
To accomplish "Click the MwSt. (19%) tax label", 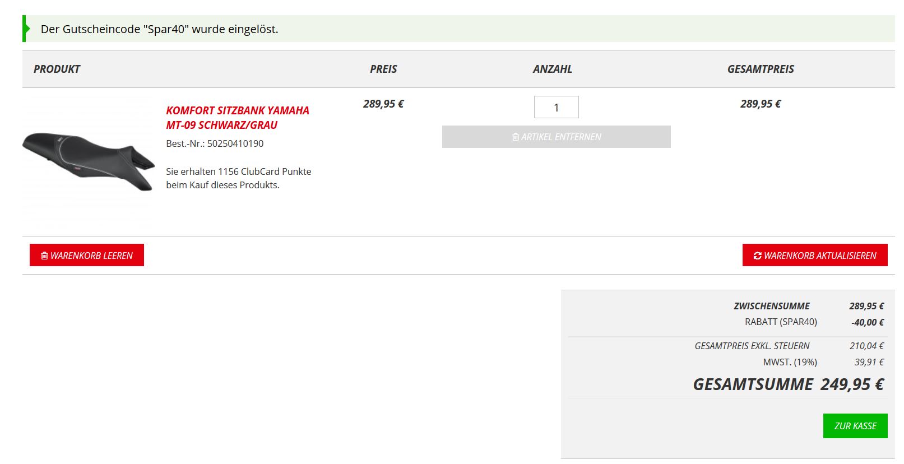I will click(789, 362).
